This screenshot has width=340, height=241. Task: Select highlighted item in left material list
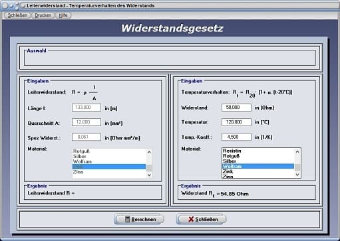[109, 167]
